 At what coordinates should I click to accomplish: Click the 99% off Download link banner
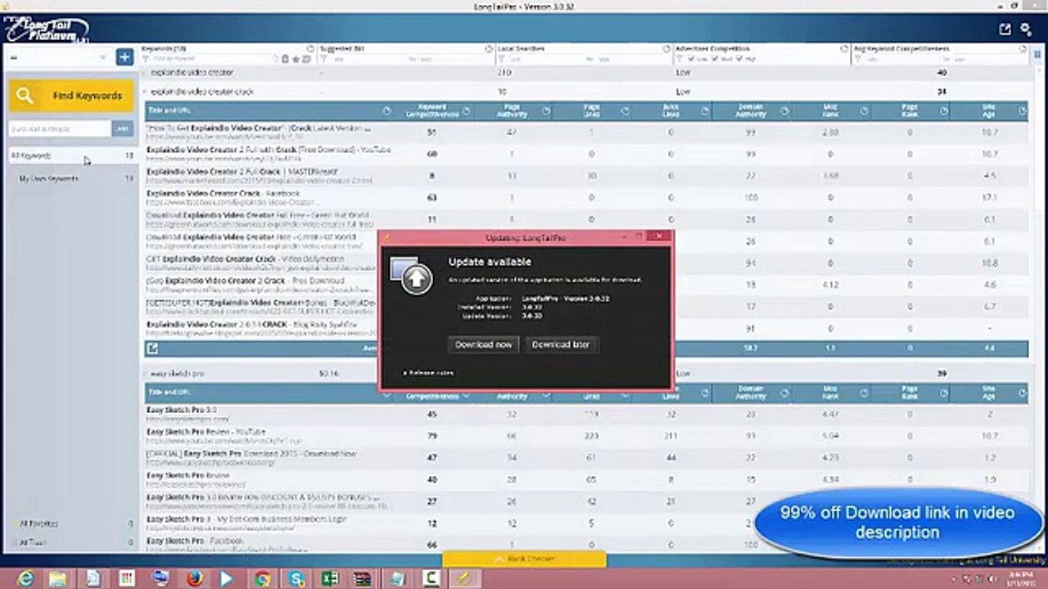[897, 522]
